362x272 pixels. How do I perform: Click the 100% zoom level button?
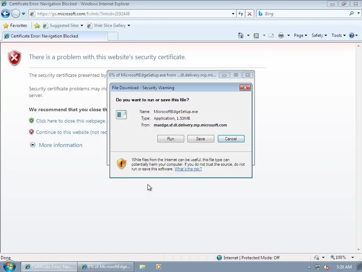pos(338,257)
